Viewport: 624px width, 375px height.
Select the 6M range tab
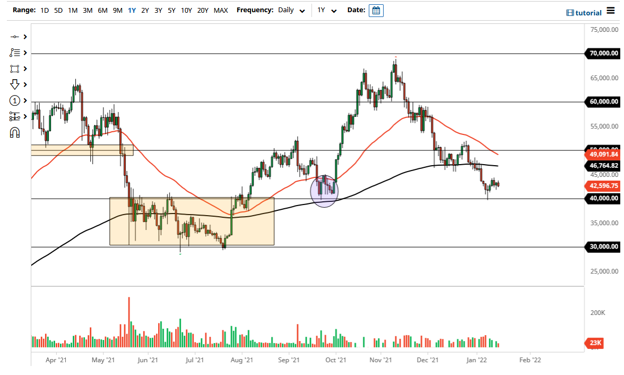pyautogui.click(x=102, y=10)
